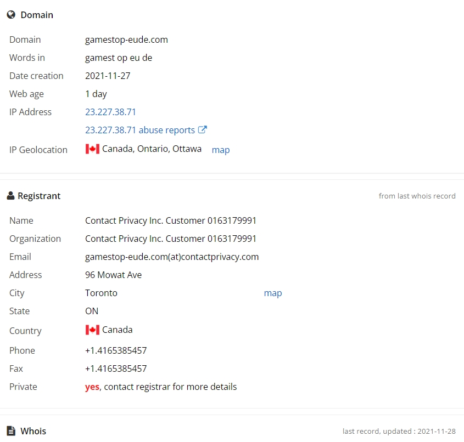Click the external link icon after abuse reports
Screen dimensions: 464x442
pyautogui.click(x=203, y=130)
